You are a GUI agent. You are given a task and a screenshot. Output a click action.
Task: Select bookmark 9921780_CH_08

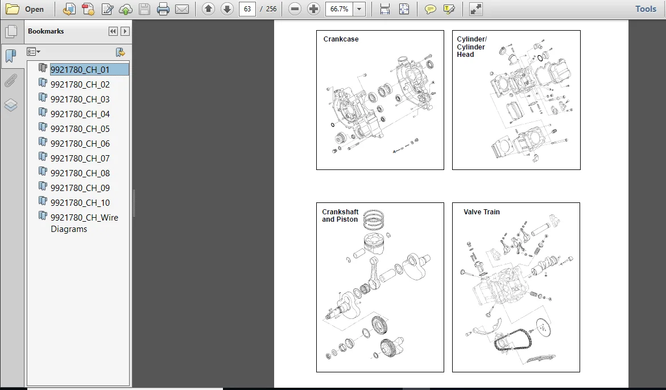click(80, 173)
